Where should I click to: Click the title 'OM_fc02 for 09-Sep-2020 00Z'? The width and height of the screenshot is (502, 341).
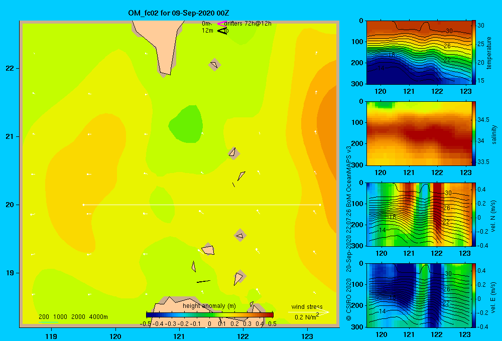pos(179,13)
